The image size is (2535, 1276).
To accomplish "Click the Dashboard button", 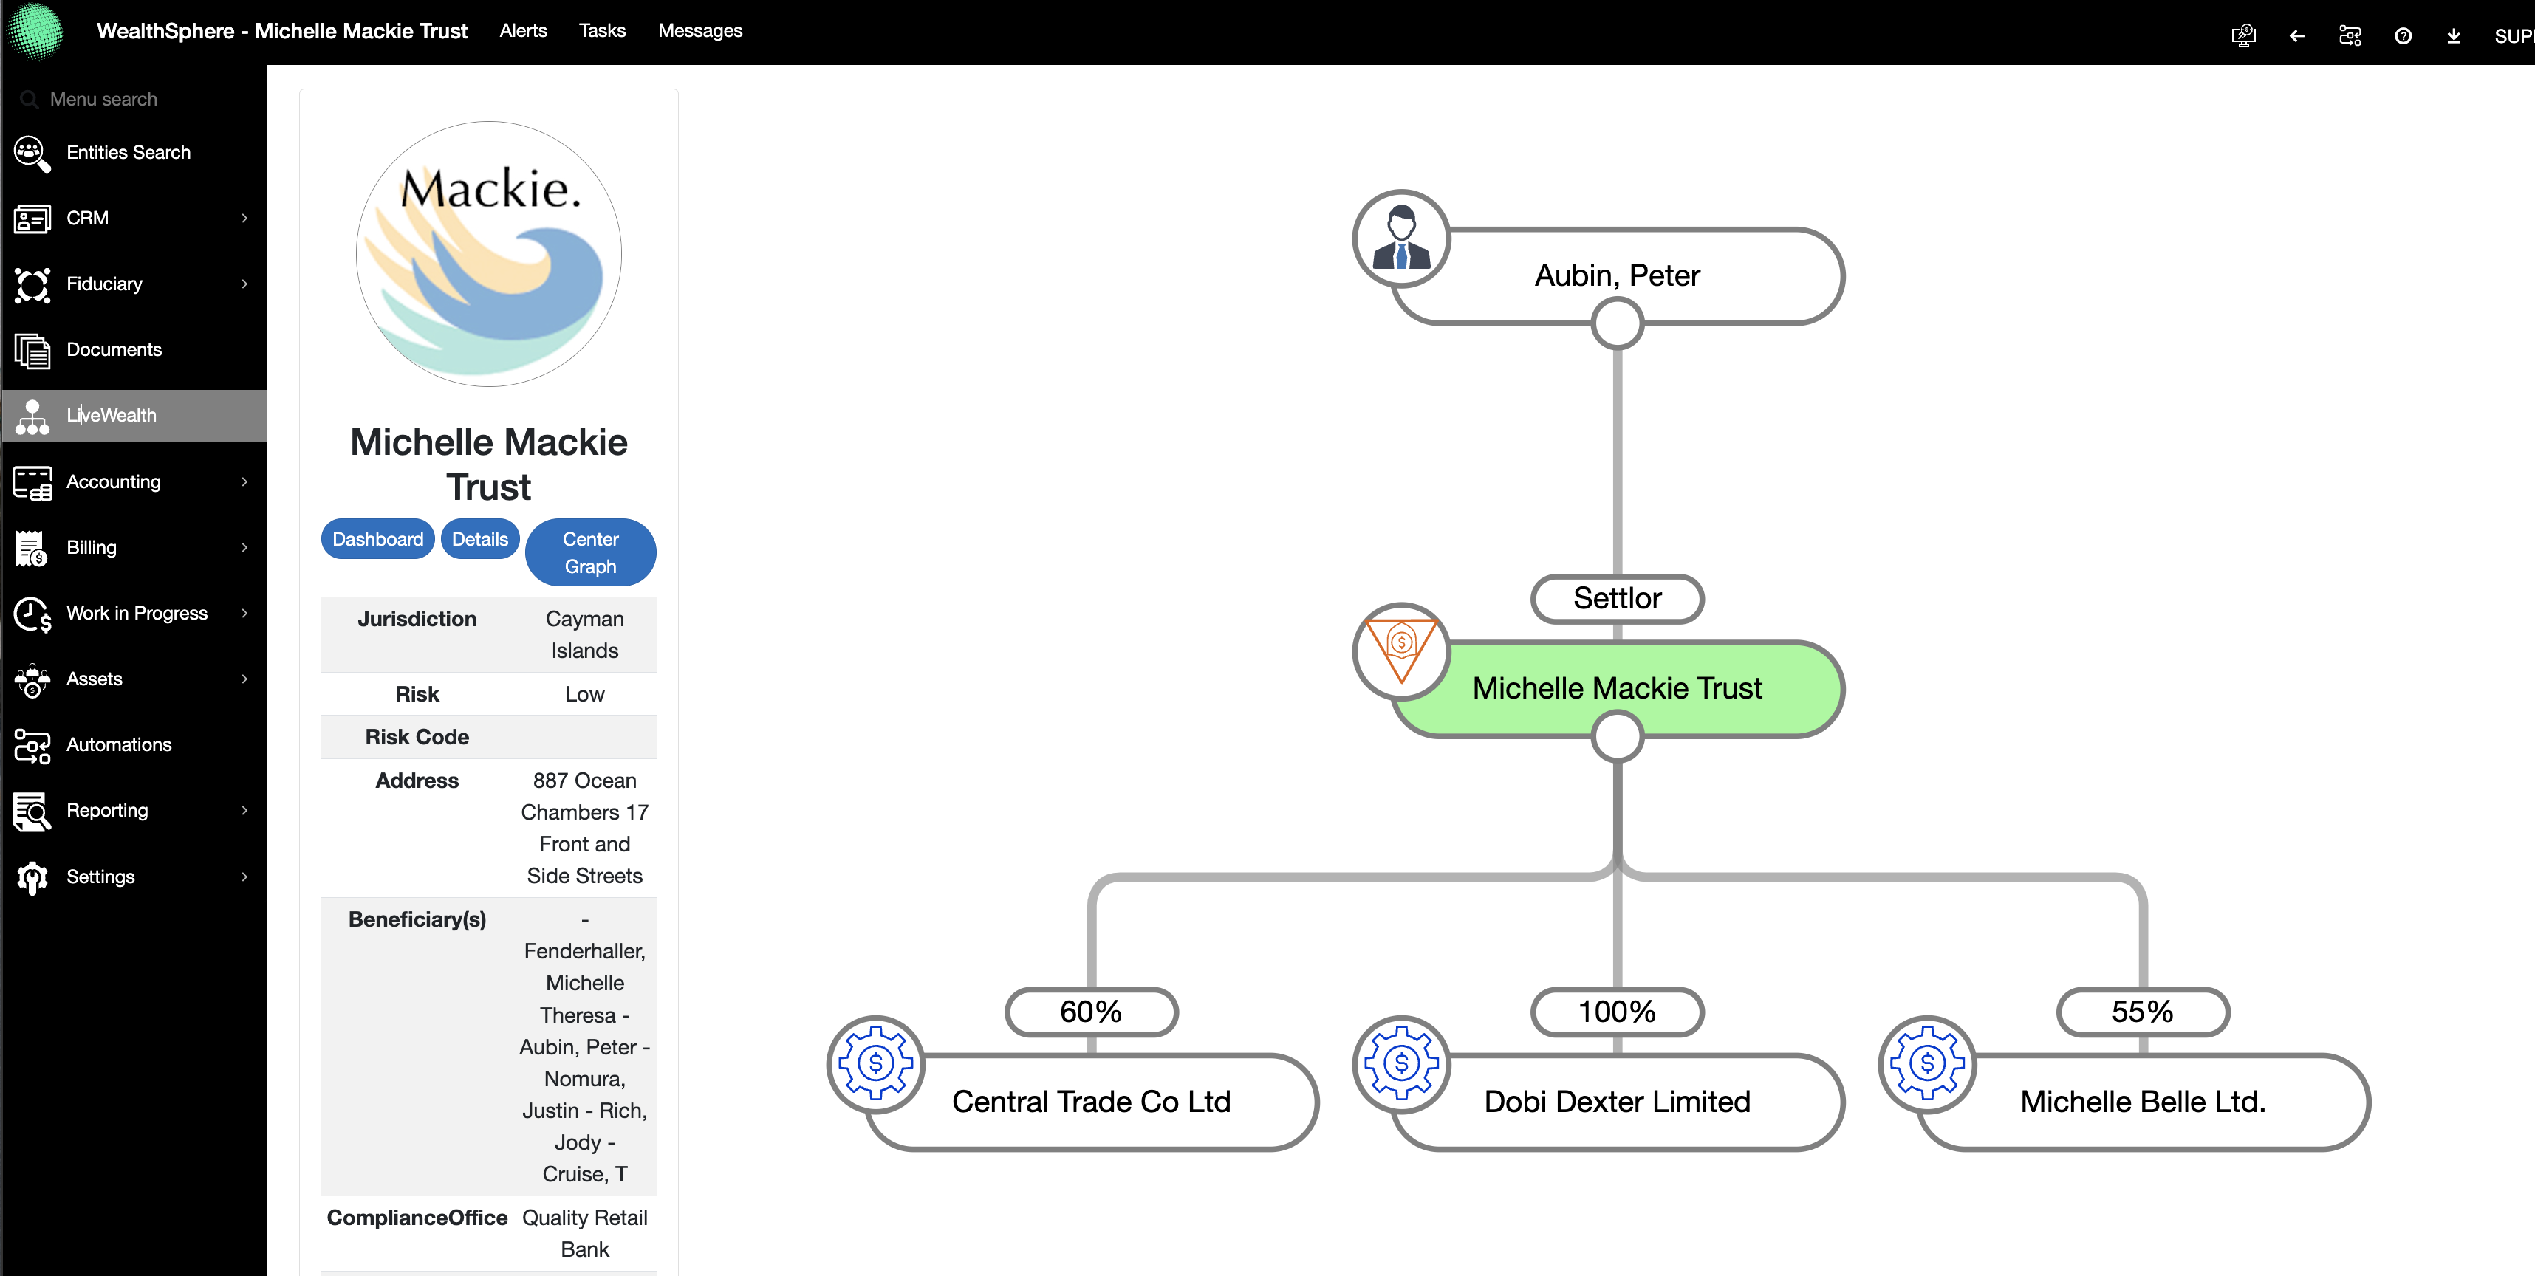I will [x=377, y=539].
